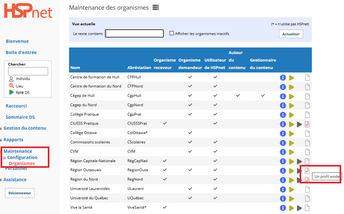Select the RégCapNati abbreviation cell
The image size is (344, 214).
click(x=137, y=161)
